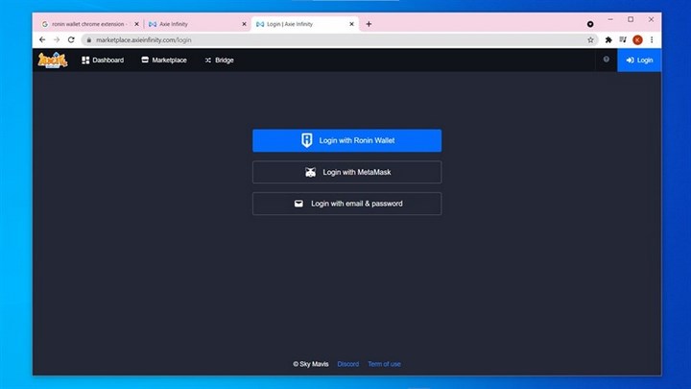Open a new browser tab

(x=369, y=24)
